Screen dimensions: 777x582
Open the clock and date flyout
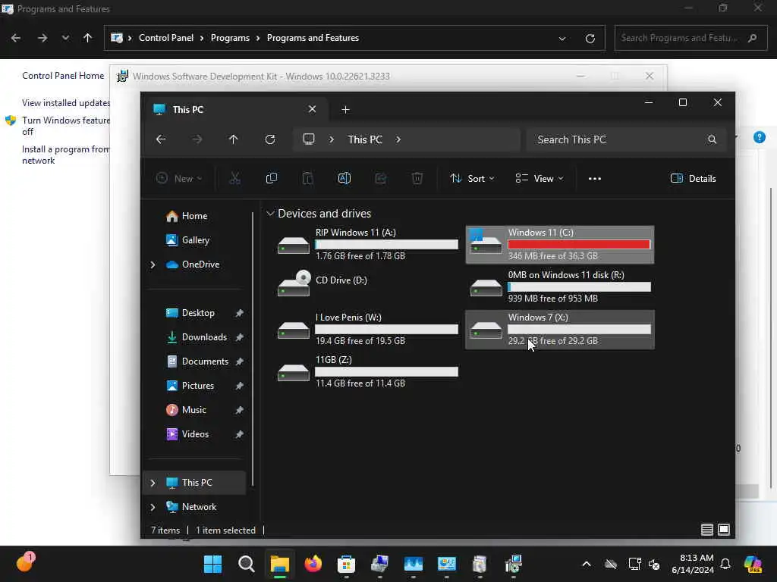tap(692, 564)
